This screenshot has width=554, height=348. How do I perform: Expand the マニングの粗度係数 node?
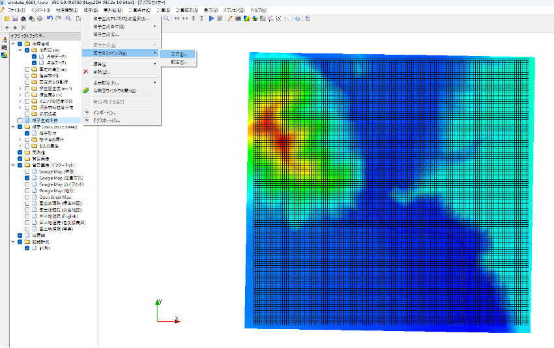20,101
